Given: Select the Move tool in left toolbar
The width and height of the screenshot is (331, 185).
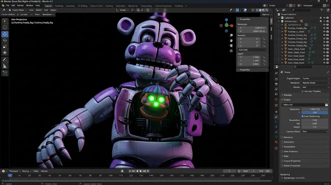Looking at the screenshot, I should pyautogui.click(x=5, y=34).
